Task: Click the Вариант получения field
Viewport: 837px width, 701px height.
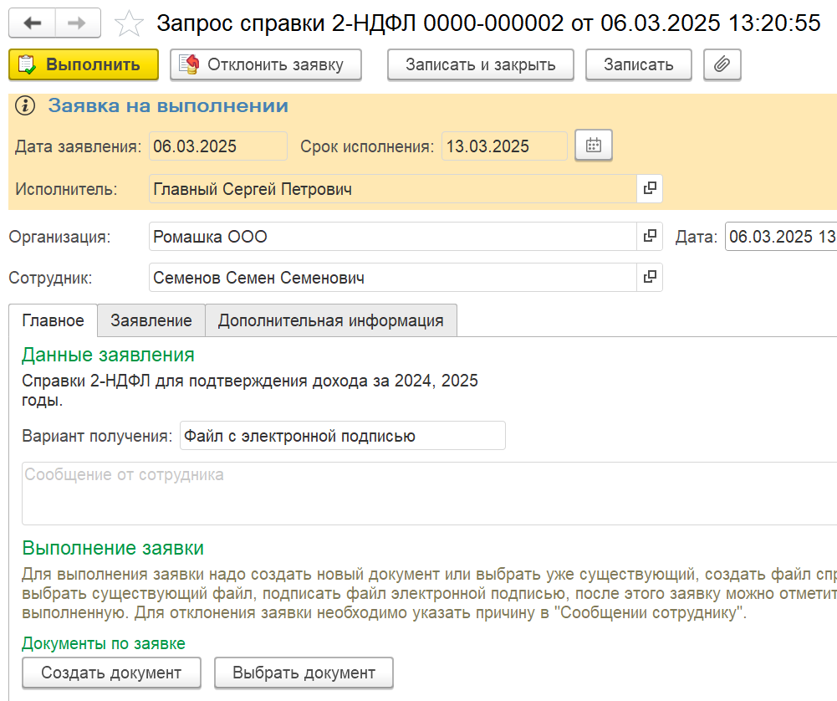Action: (342, 436)
